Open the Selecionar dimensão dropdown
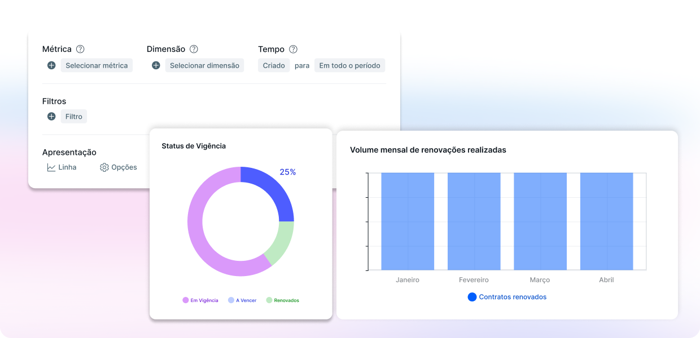Screen dimensions: 700x338 click(204, 65)
